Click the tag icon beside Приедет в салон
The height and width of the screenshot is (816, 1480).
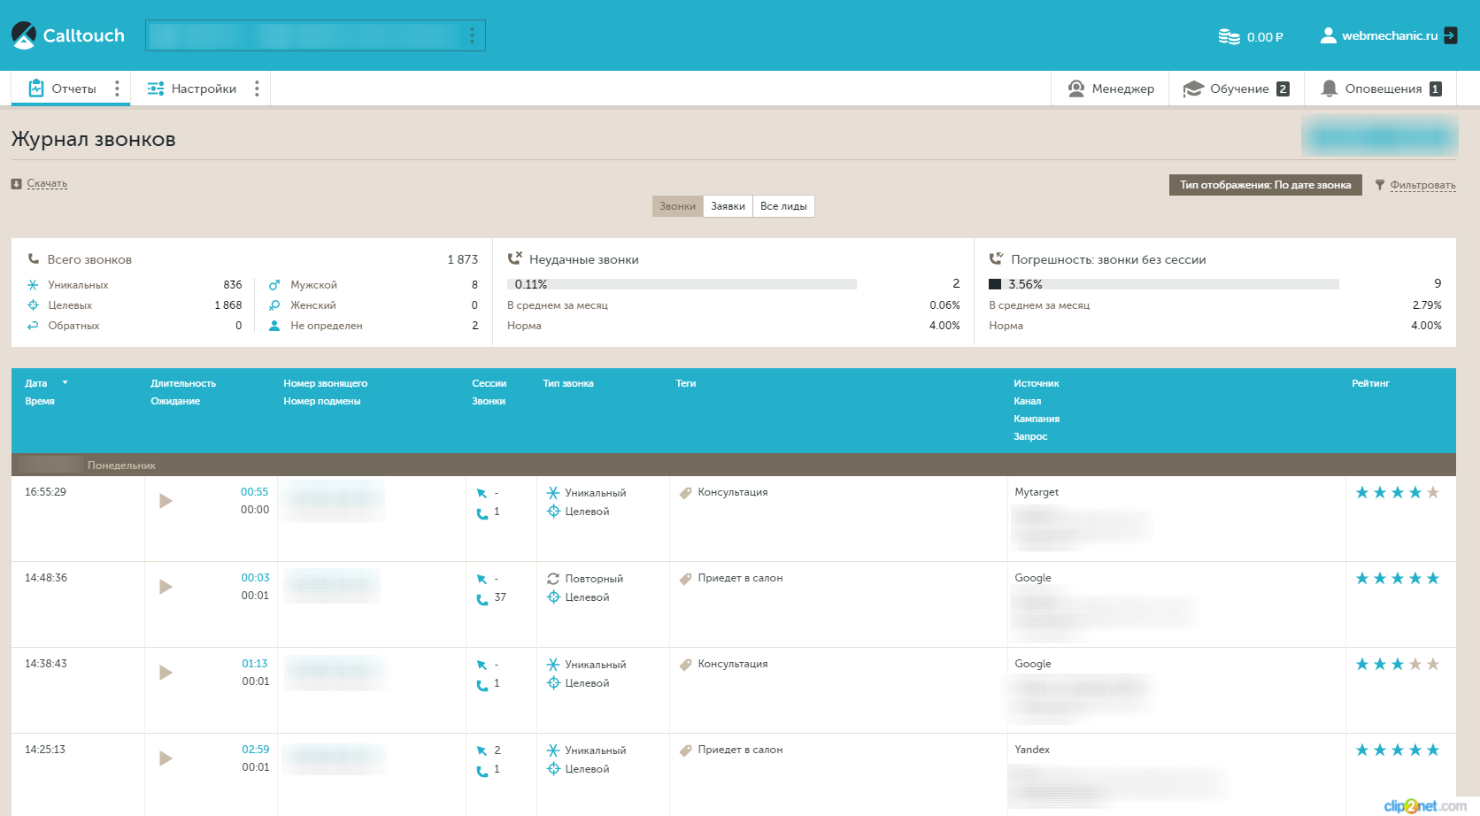coord(685,579)
